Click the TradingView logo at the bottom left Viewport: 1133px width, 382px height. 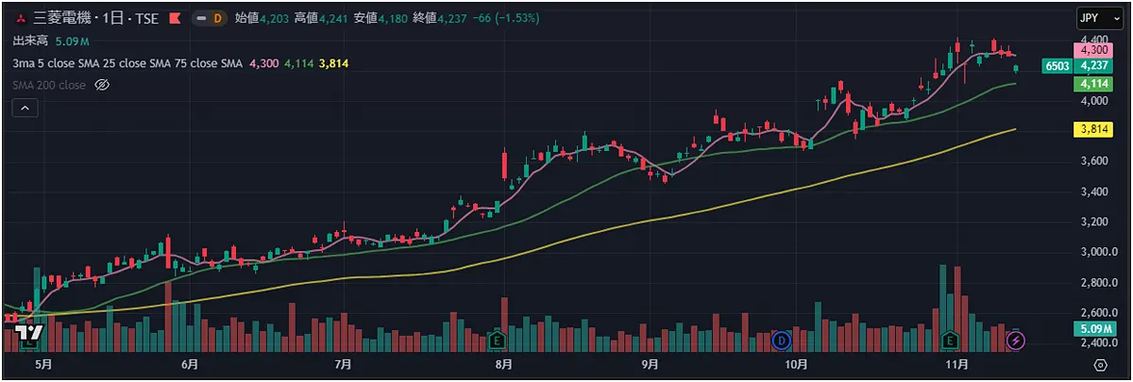[28, 334]
